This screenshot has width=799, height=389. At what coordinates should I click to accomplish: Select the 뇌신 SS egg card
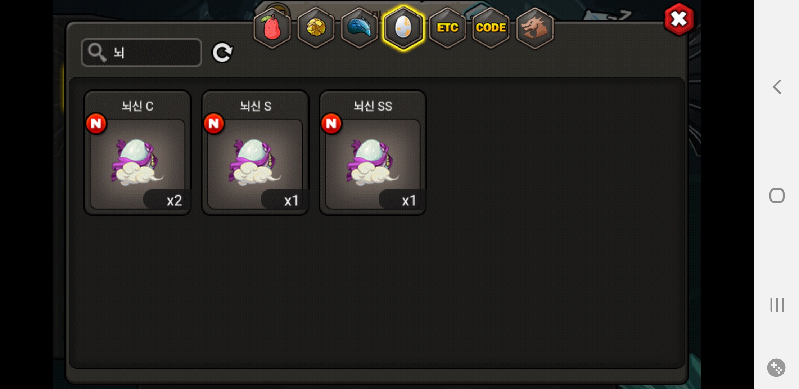[x=373, y=153]
